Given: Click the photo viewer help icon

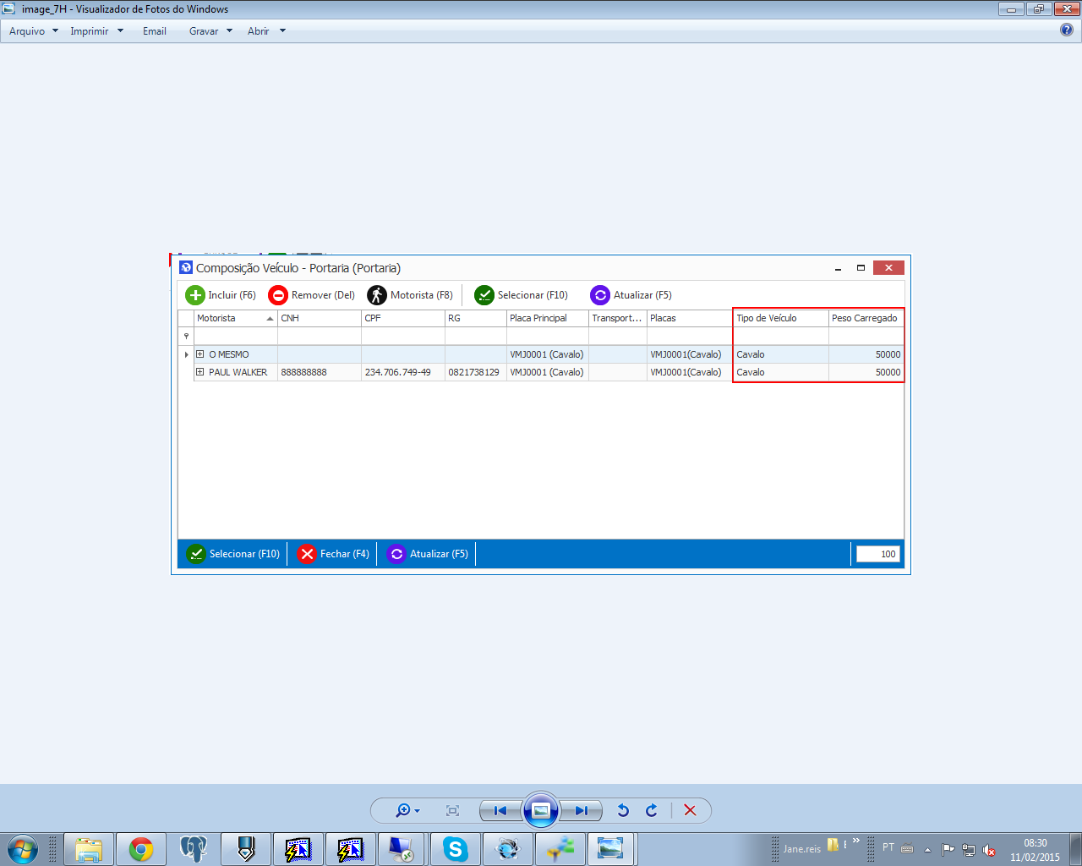Looking at the screenshot, I should (x=1067, y=30).
